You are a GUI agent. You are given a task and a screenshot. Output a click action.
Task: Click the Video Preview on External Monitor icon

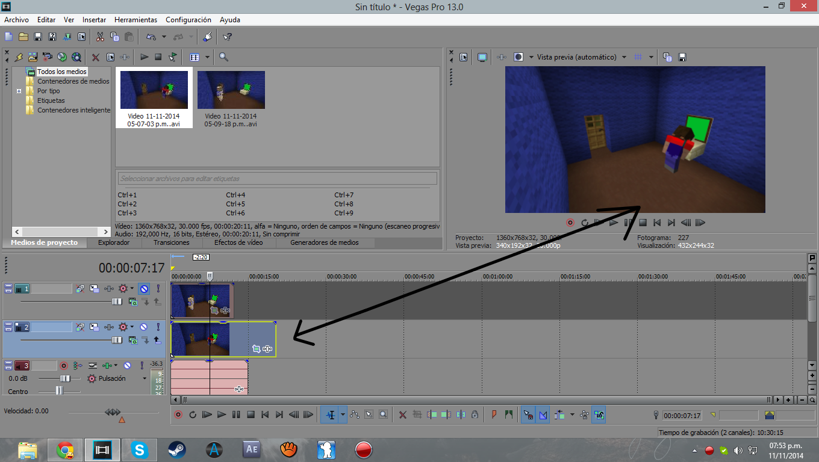482,57
